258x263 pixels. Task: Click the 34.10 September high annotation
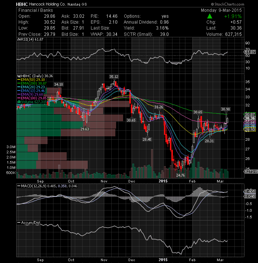click(x=59, y=84)
